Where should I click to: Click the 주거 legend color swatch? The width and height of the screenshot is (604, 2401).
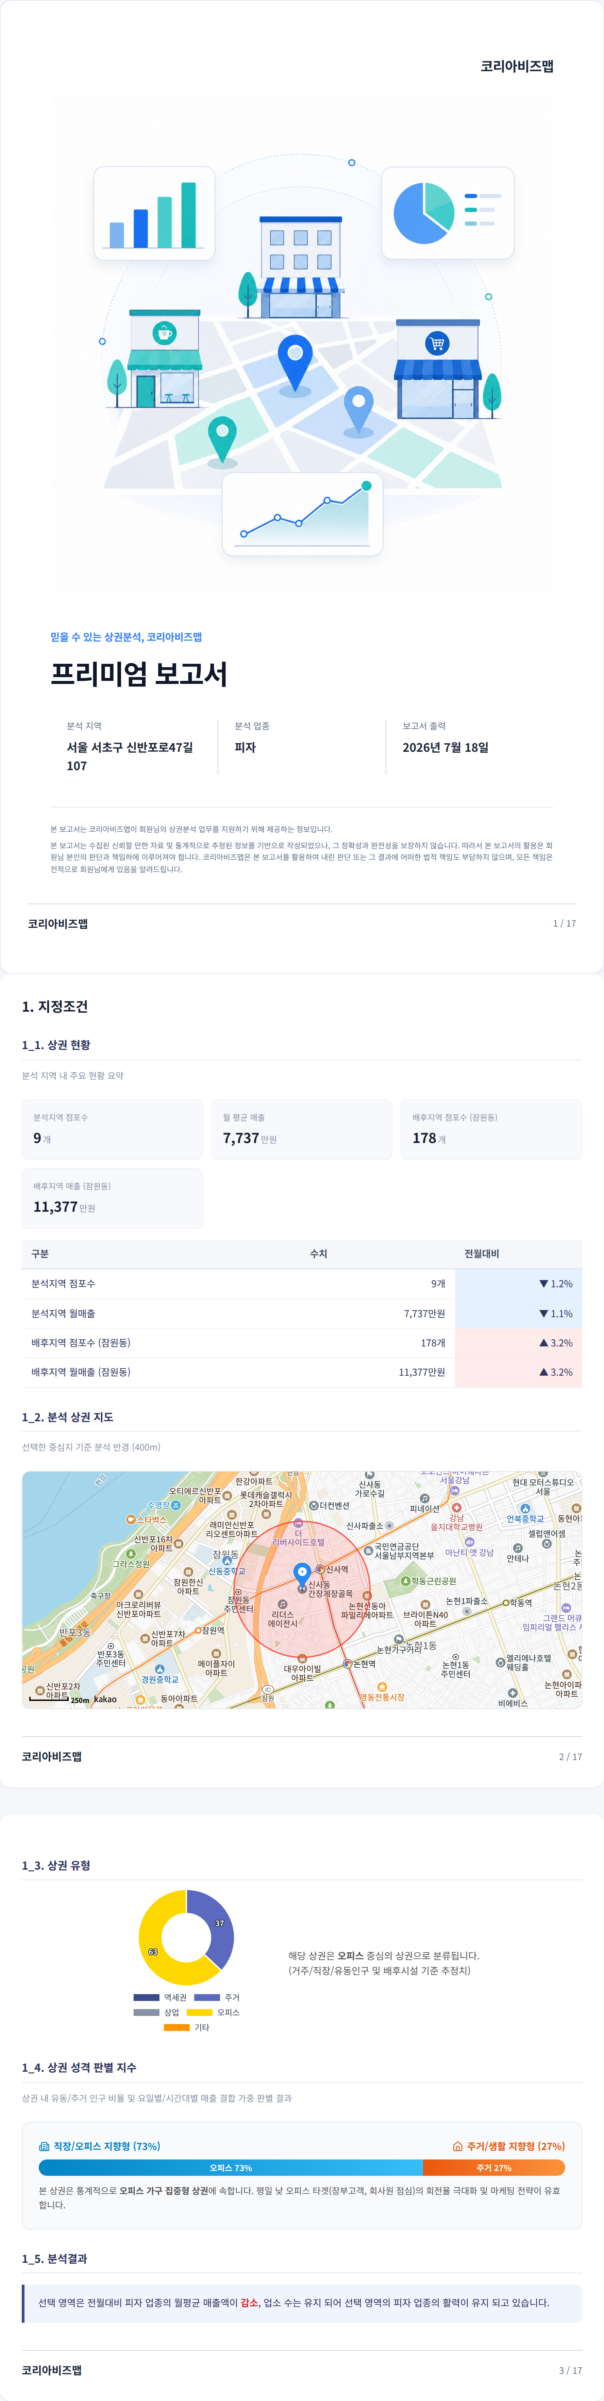pos(207,1998)
